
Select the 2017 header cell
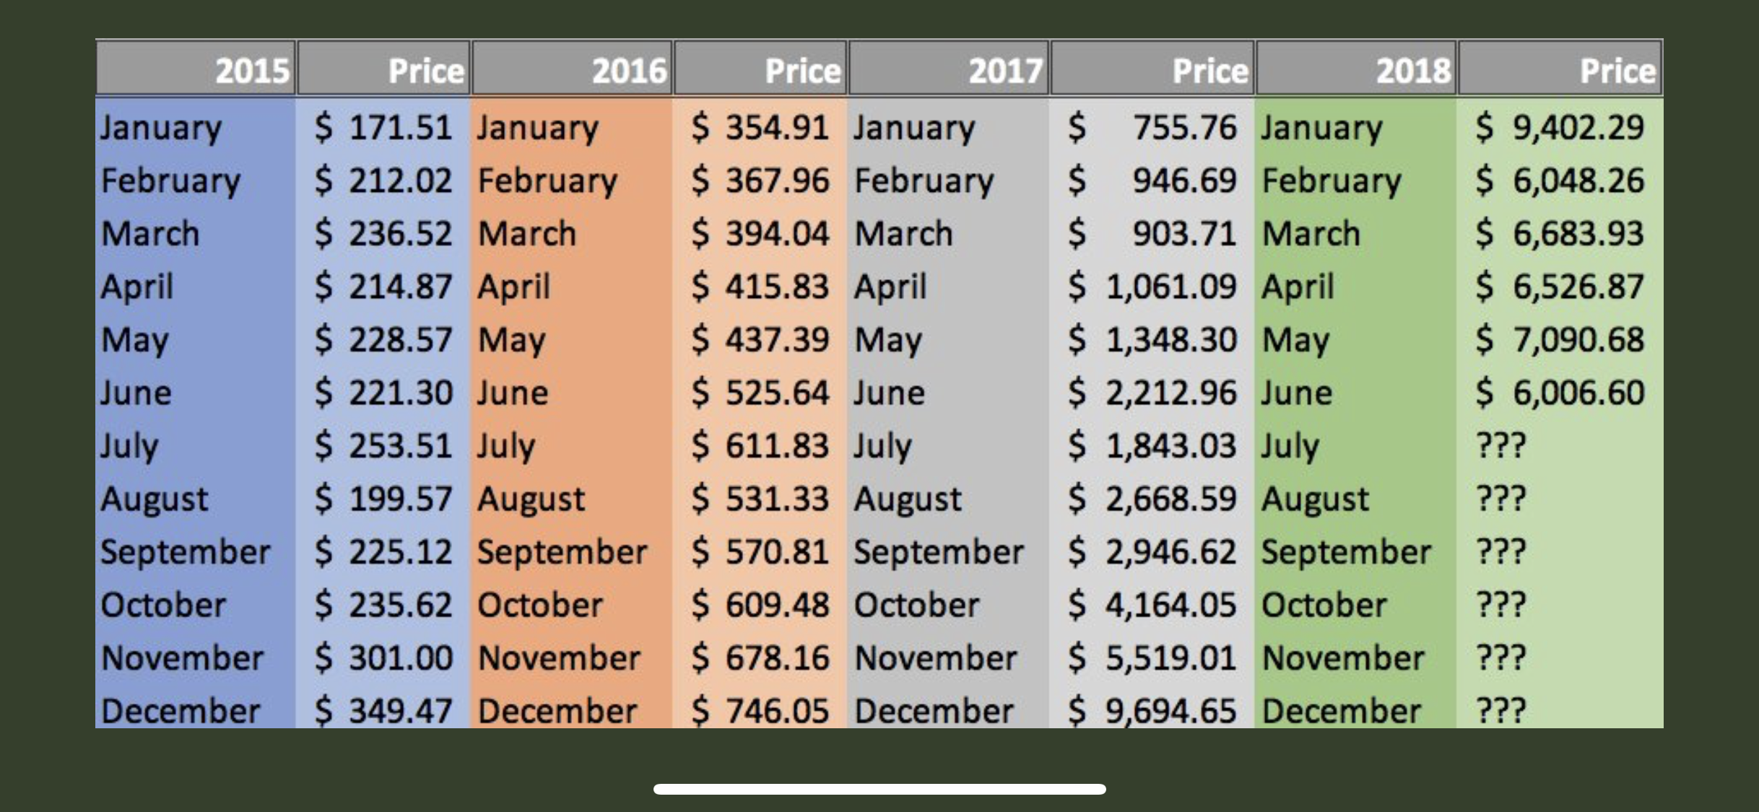[949, 69]
